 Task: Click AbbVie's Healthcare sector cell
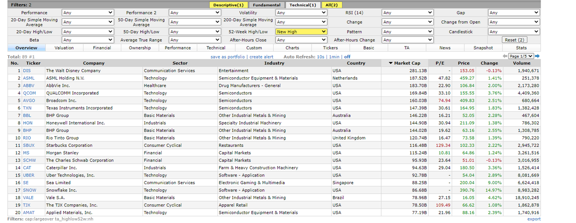point(155,85)
